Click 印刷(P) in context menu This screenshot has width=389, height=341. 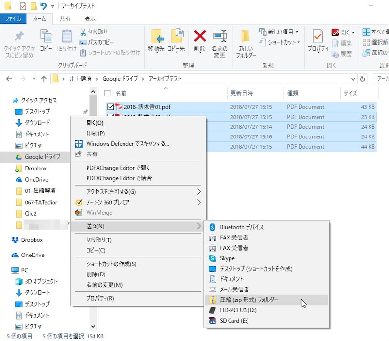pos(138,133)
